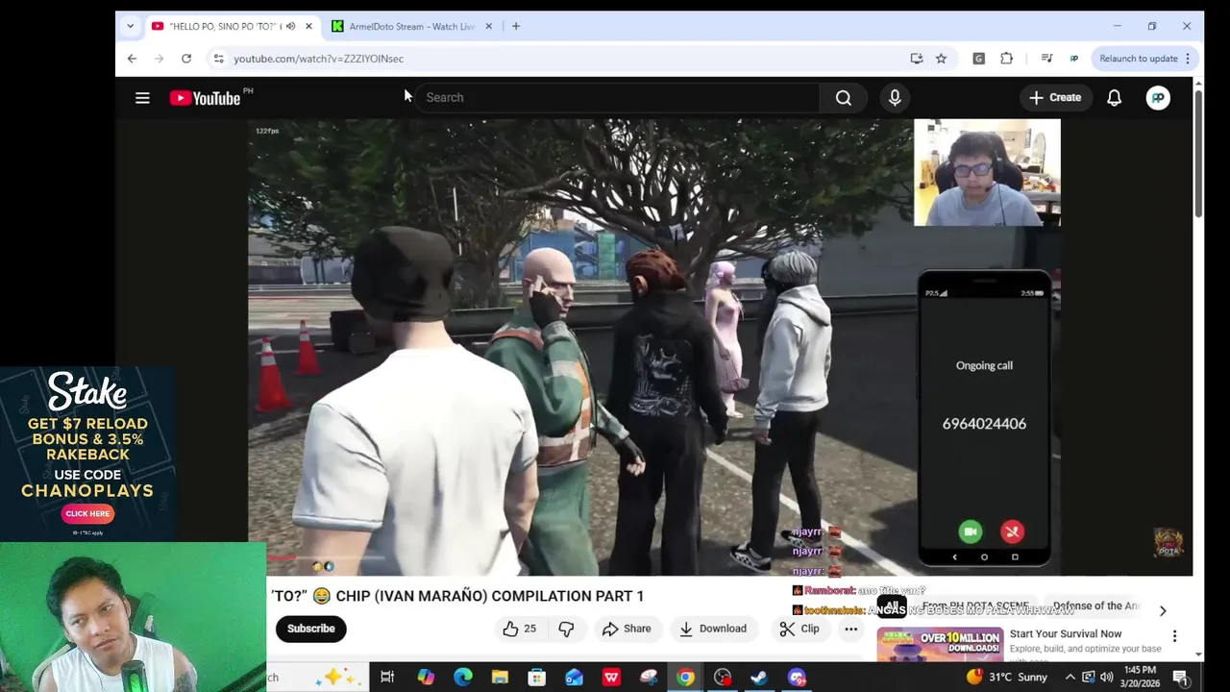The height and width of the screenshot is (692, 1230).
Task: Open a new Chrome tab
Action: point(516,26)
